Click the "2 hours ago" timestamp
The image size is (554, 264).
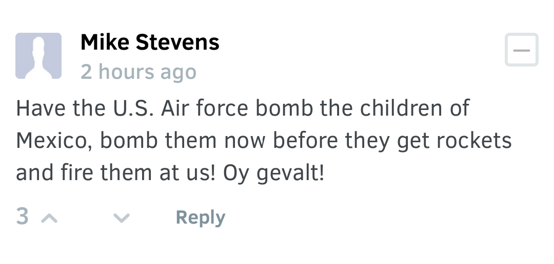point(138,72)
